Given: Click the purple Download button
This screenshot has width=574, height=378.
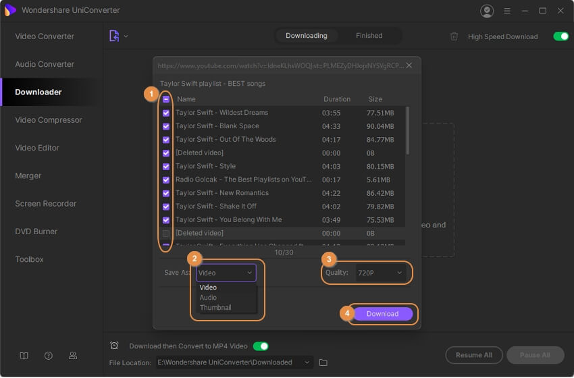Looking at the screenshot, I should tap(382, 314).
